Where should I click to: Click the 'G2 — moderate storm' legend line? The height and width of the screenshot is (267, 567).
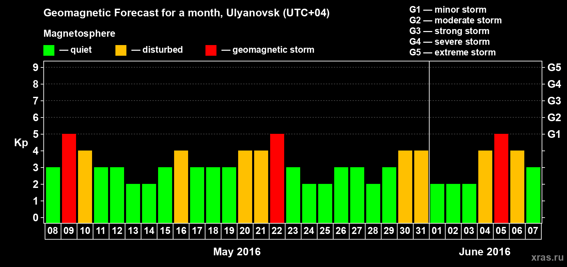[x=456, y=20]
